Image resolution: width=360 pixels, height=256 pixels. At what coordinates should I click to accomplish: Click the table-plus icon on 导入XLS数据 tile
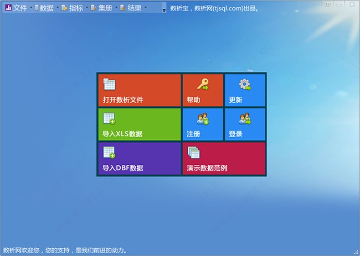point(109,118)
